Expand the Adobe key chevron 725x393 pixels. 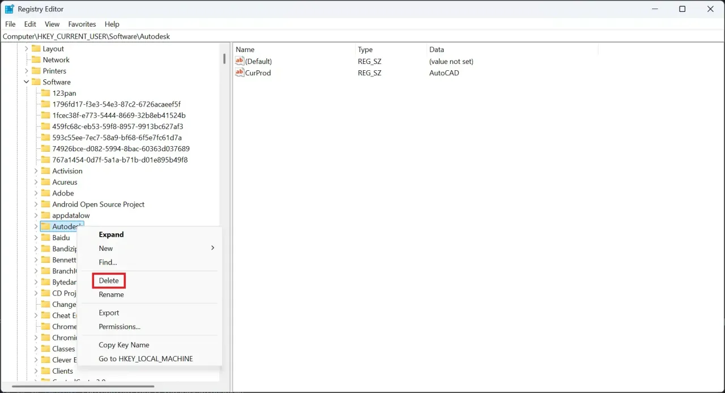36,193
